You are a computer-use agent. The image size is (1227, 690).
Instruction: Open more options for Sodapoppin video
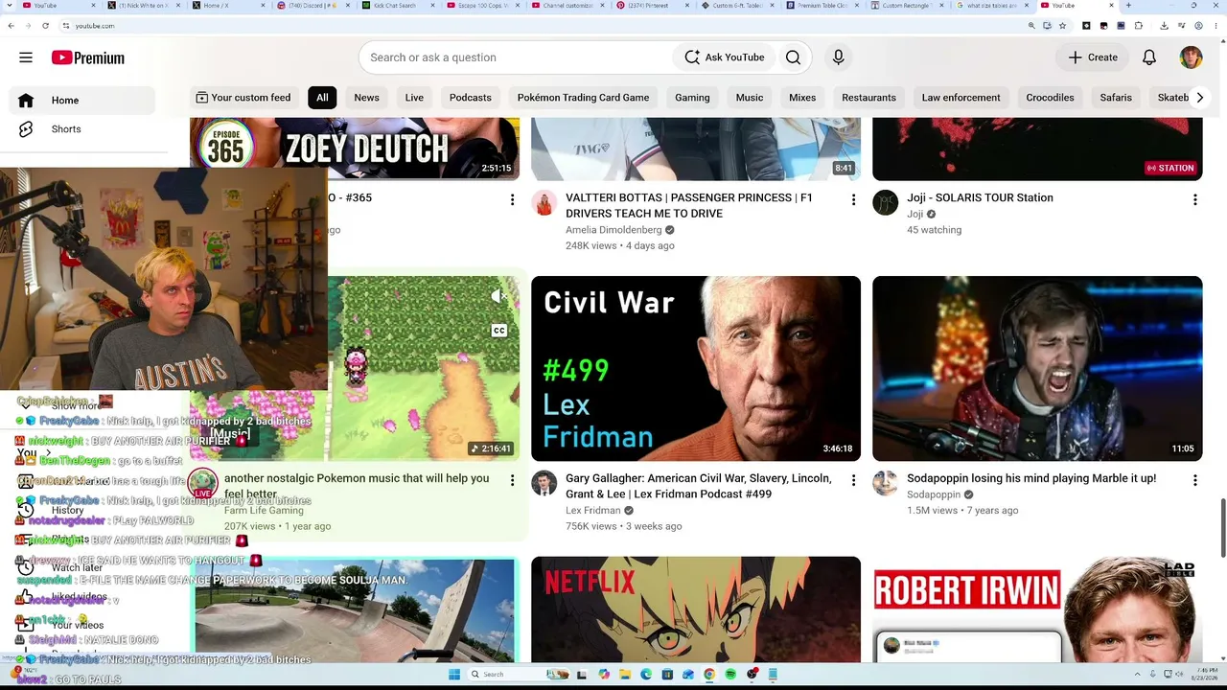tap(1194, 480)
